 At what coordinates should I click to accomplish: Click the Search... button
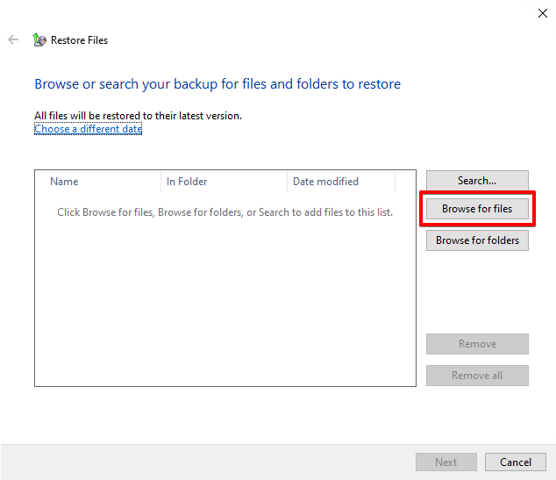tap(477, 180)
